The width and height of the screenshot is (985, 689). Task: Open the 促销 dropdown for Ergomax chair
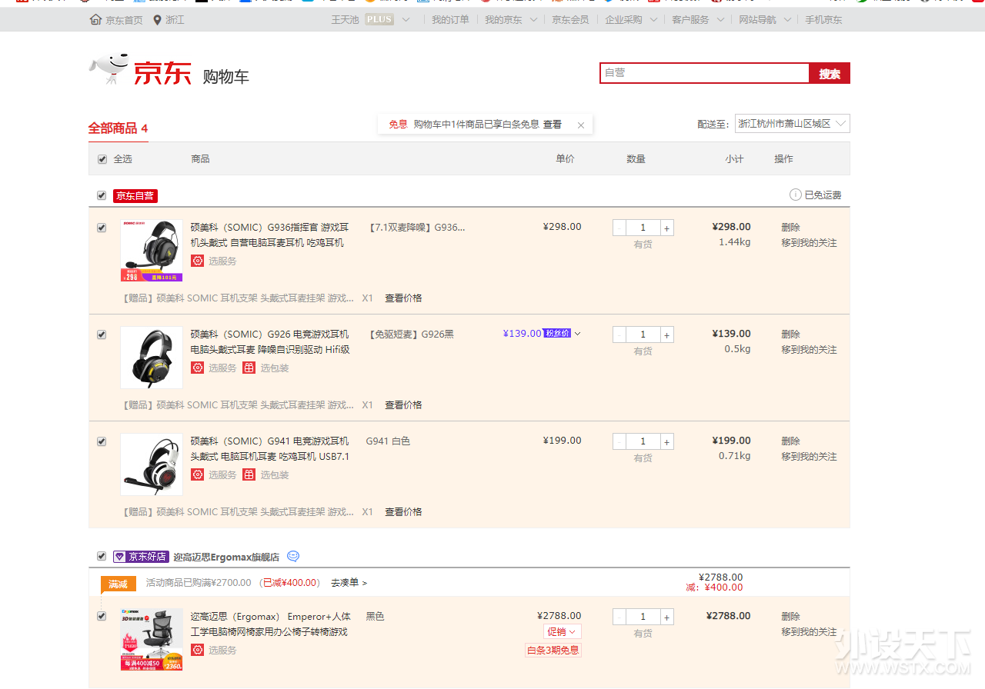[x=563, y=632]
